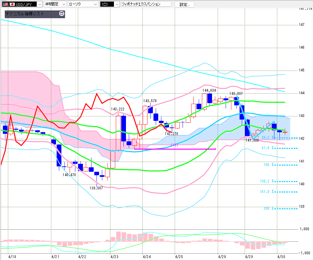Image resolution: width=313 pixels, height=260 pixels.
Task: Click the 4/18 date axis label
Action: click(x=12, y=257)
